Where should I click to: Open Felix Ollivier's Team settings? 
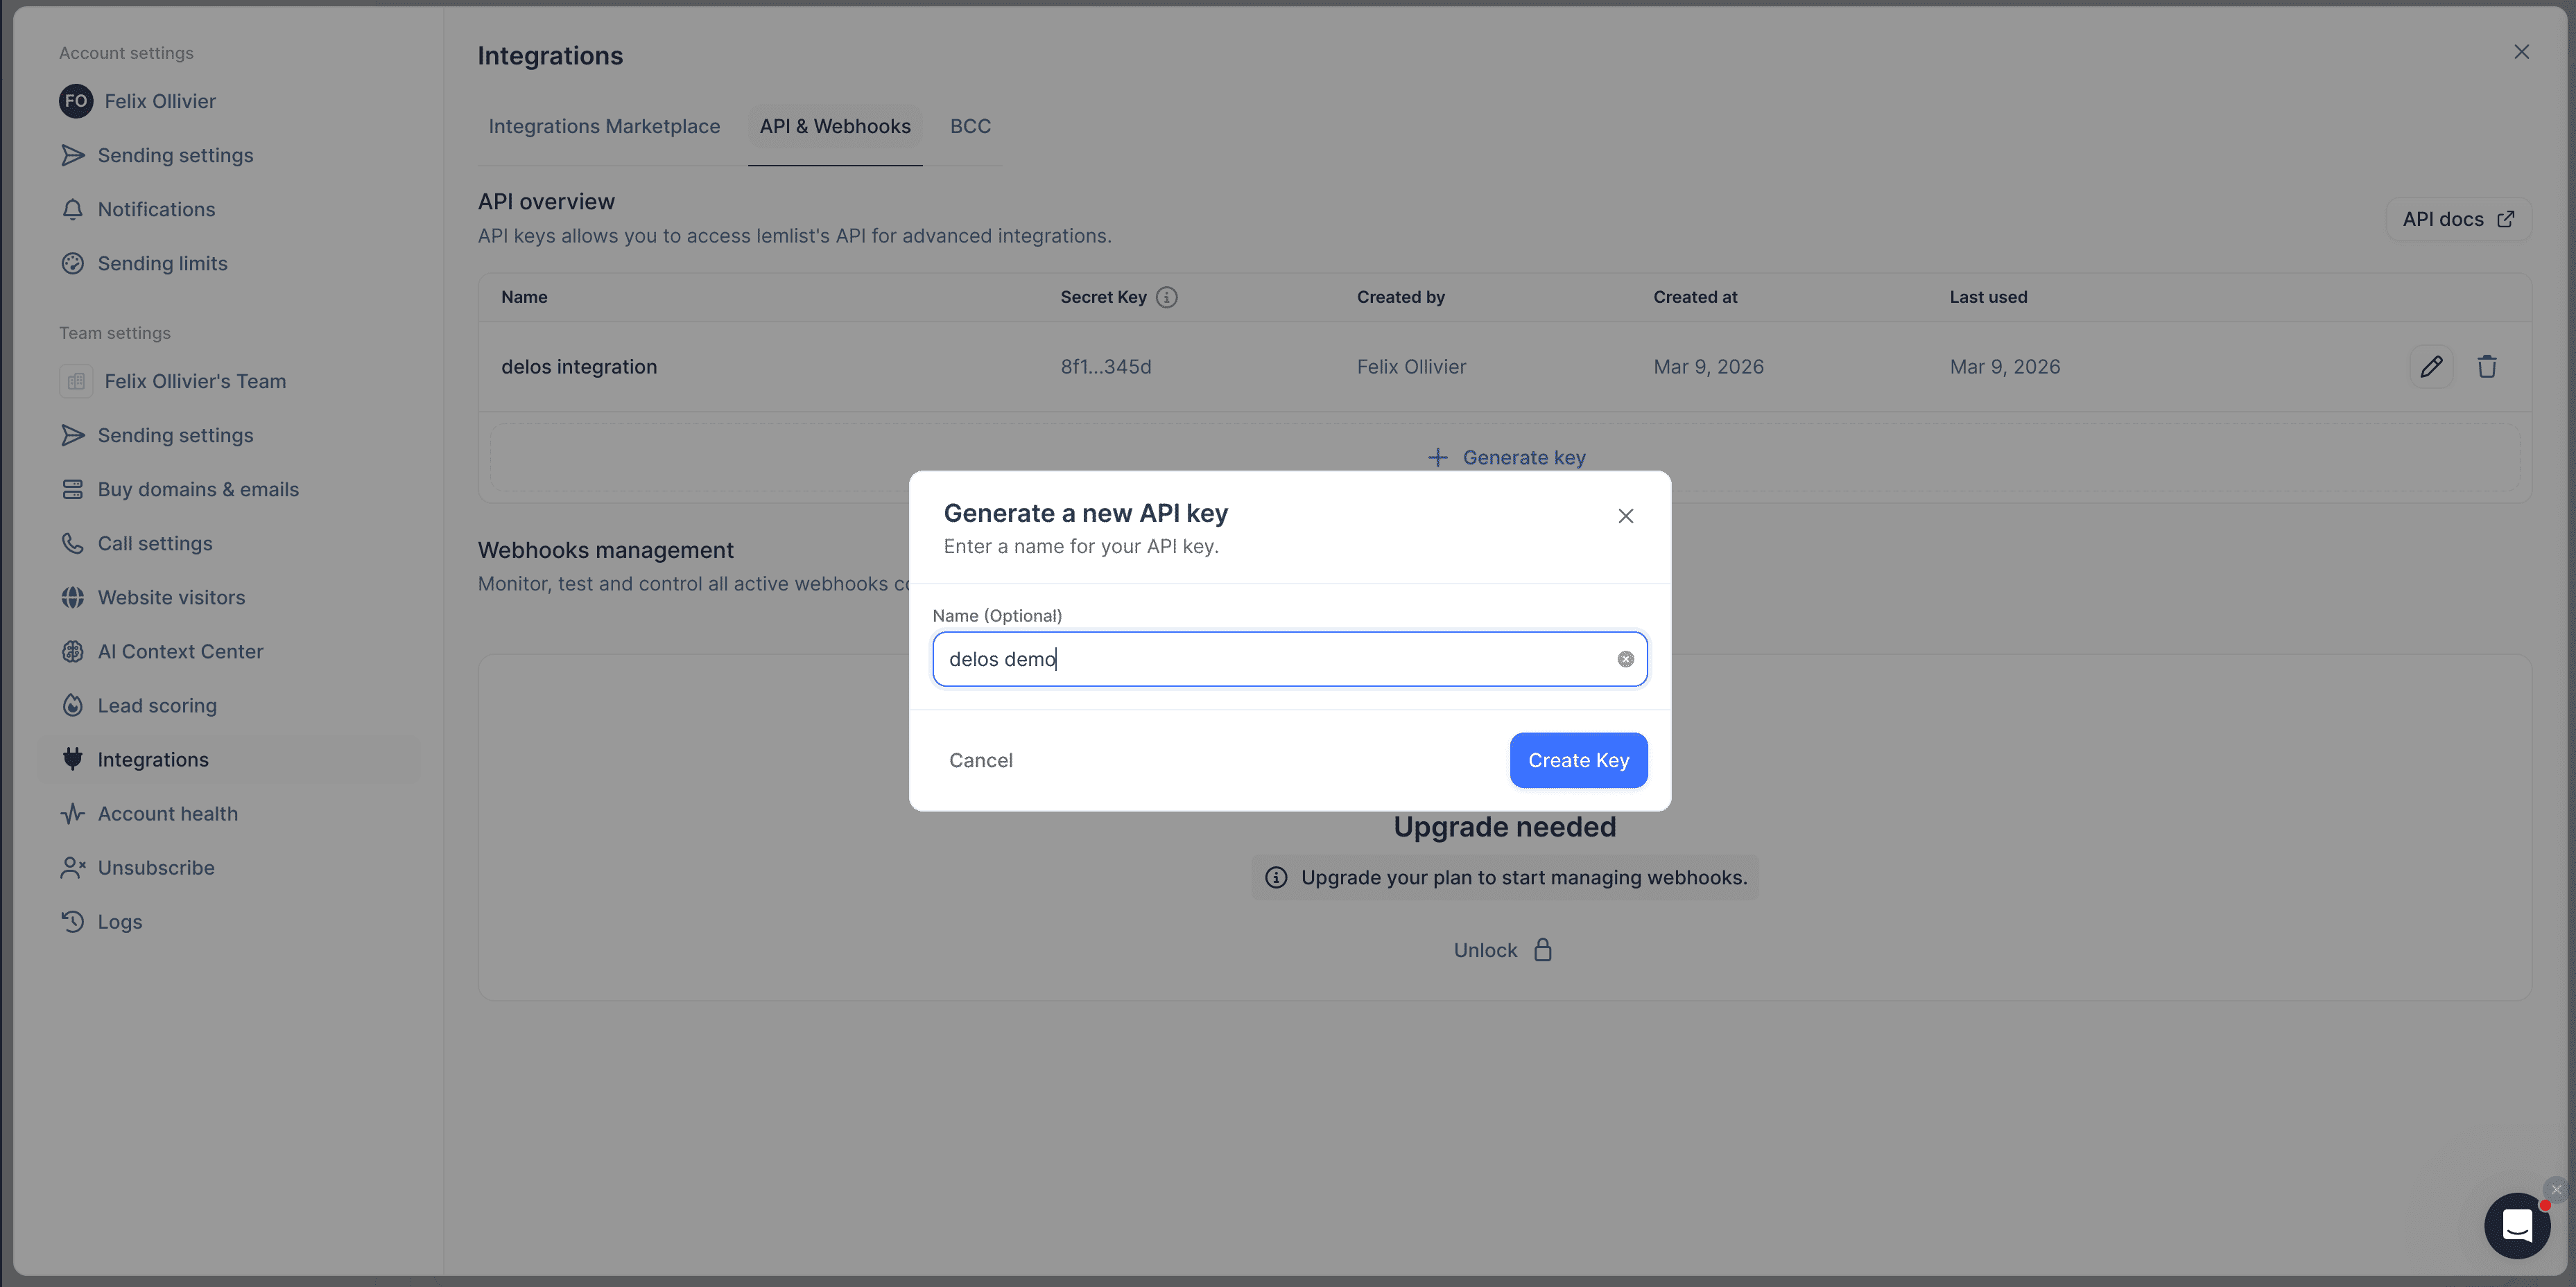172,380
